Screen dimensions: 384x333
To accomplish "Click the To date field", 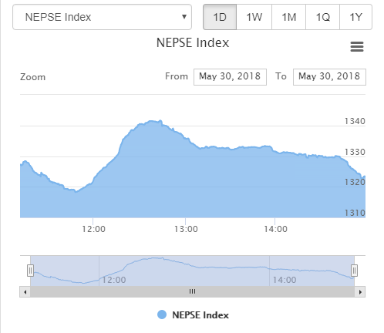I will 329,77.
